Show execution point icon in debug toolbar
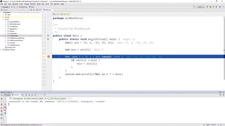The image size is (225, 126). coord(23,95)
